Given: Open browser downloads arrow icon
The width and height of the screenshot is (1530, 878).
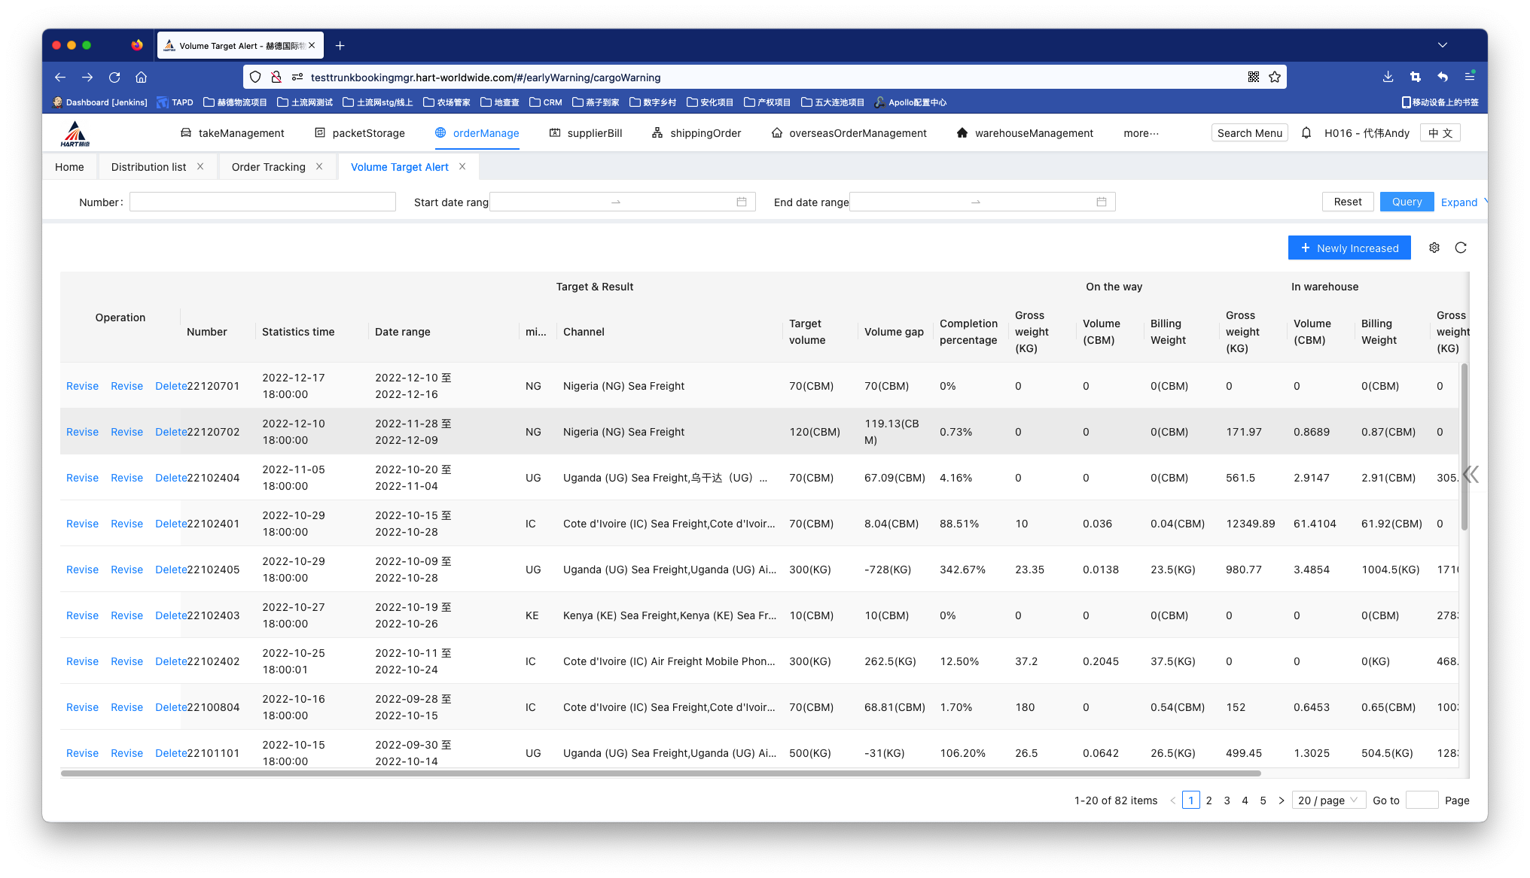Looking at the screenshot, I should 1388,77.
